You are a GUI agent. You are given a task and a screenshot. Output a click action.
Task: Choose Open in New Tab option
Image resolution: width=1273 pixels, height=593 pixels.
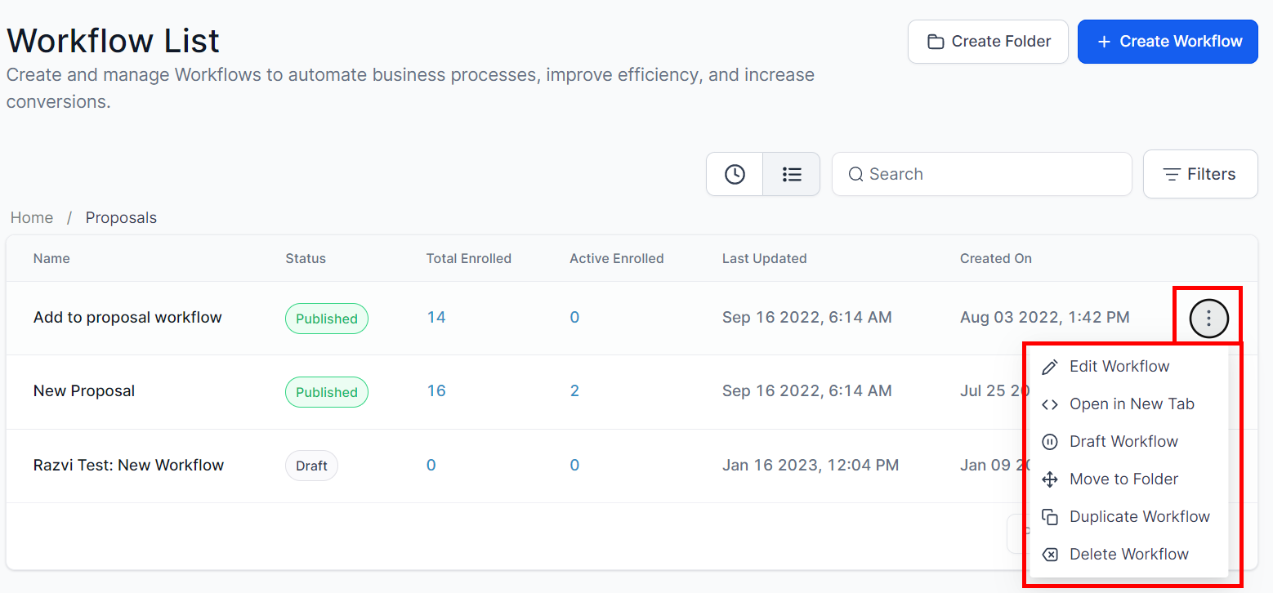[x=1131, y=404]
